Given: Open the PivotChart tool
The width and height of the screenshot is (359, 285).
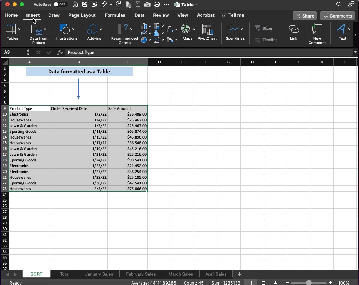Looking at the screenshot, I should [x=207, y=32].
